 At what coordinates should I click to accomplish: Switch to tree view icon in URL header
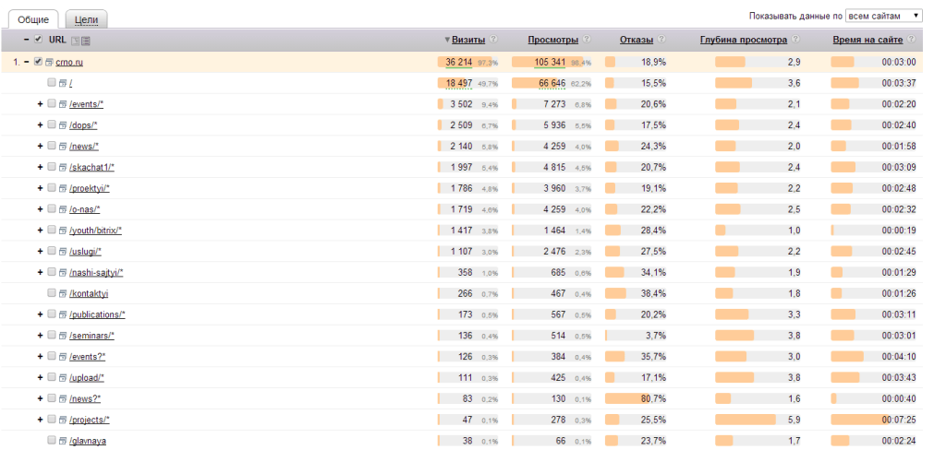pyautogui.click(x=75, y=41)
